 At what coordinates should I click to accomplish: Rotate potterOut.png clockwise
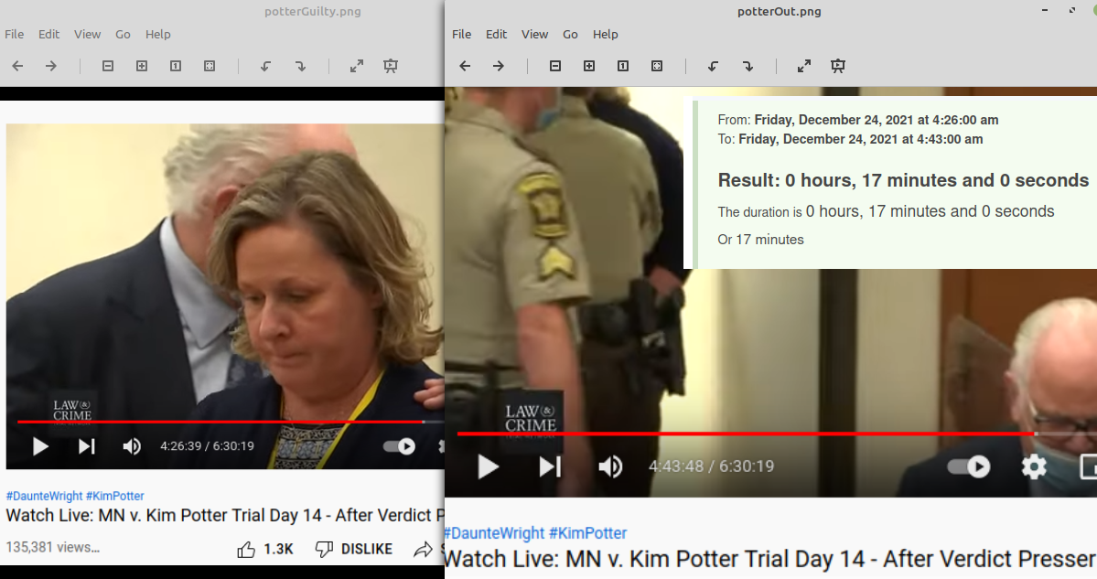(x=747, y=66)
